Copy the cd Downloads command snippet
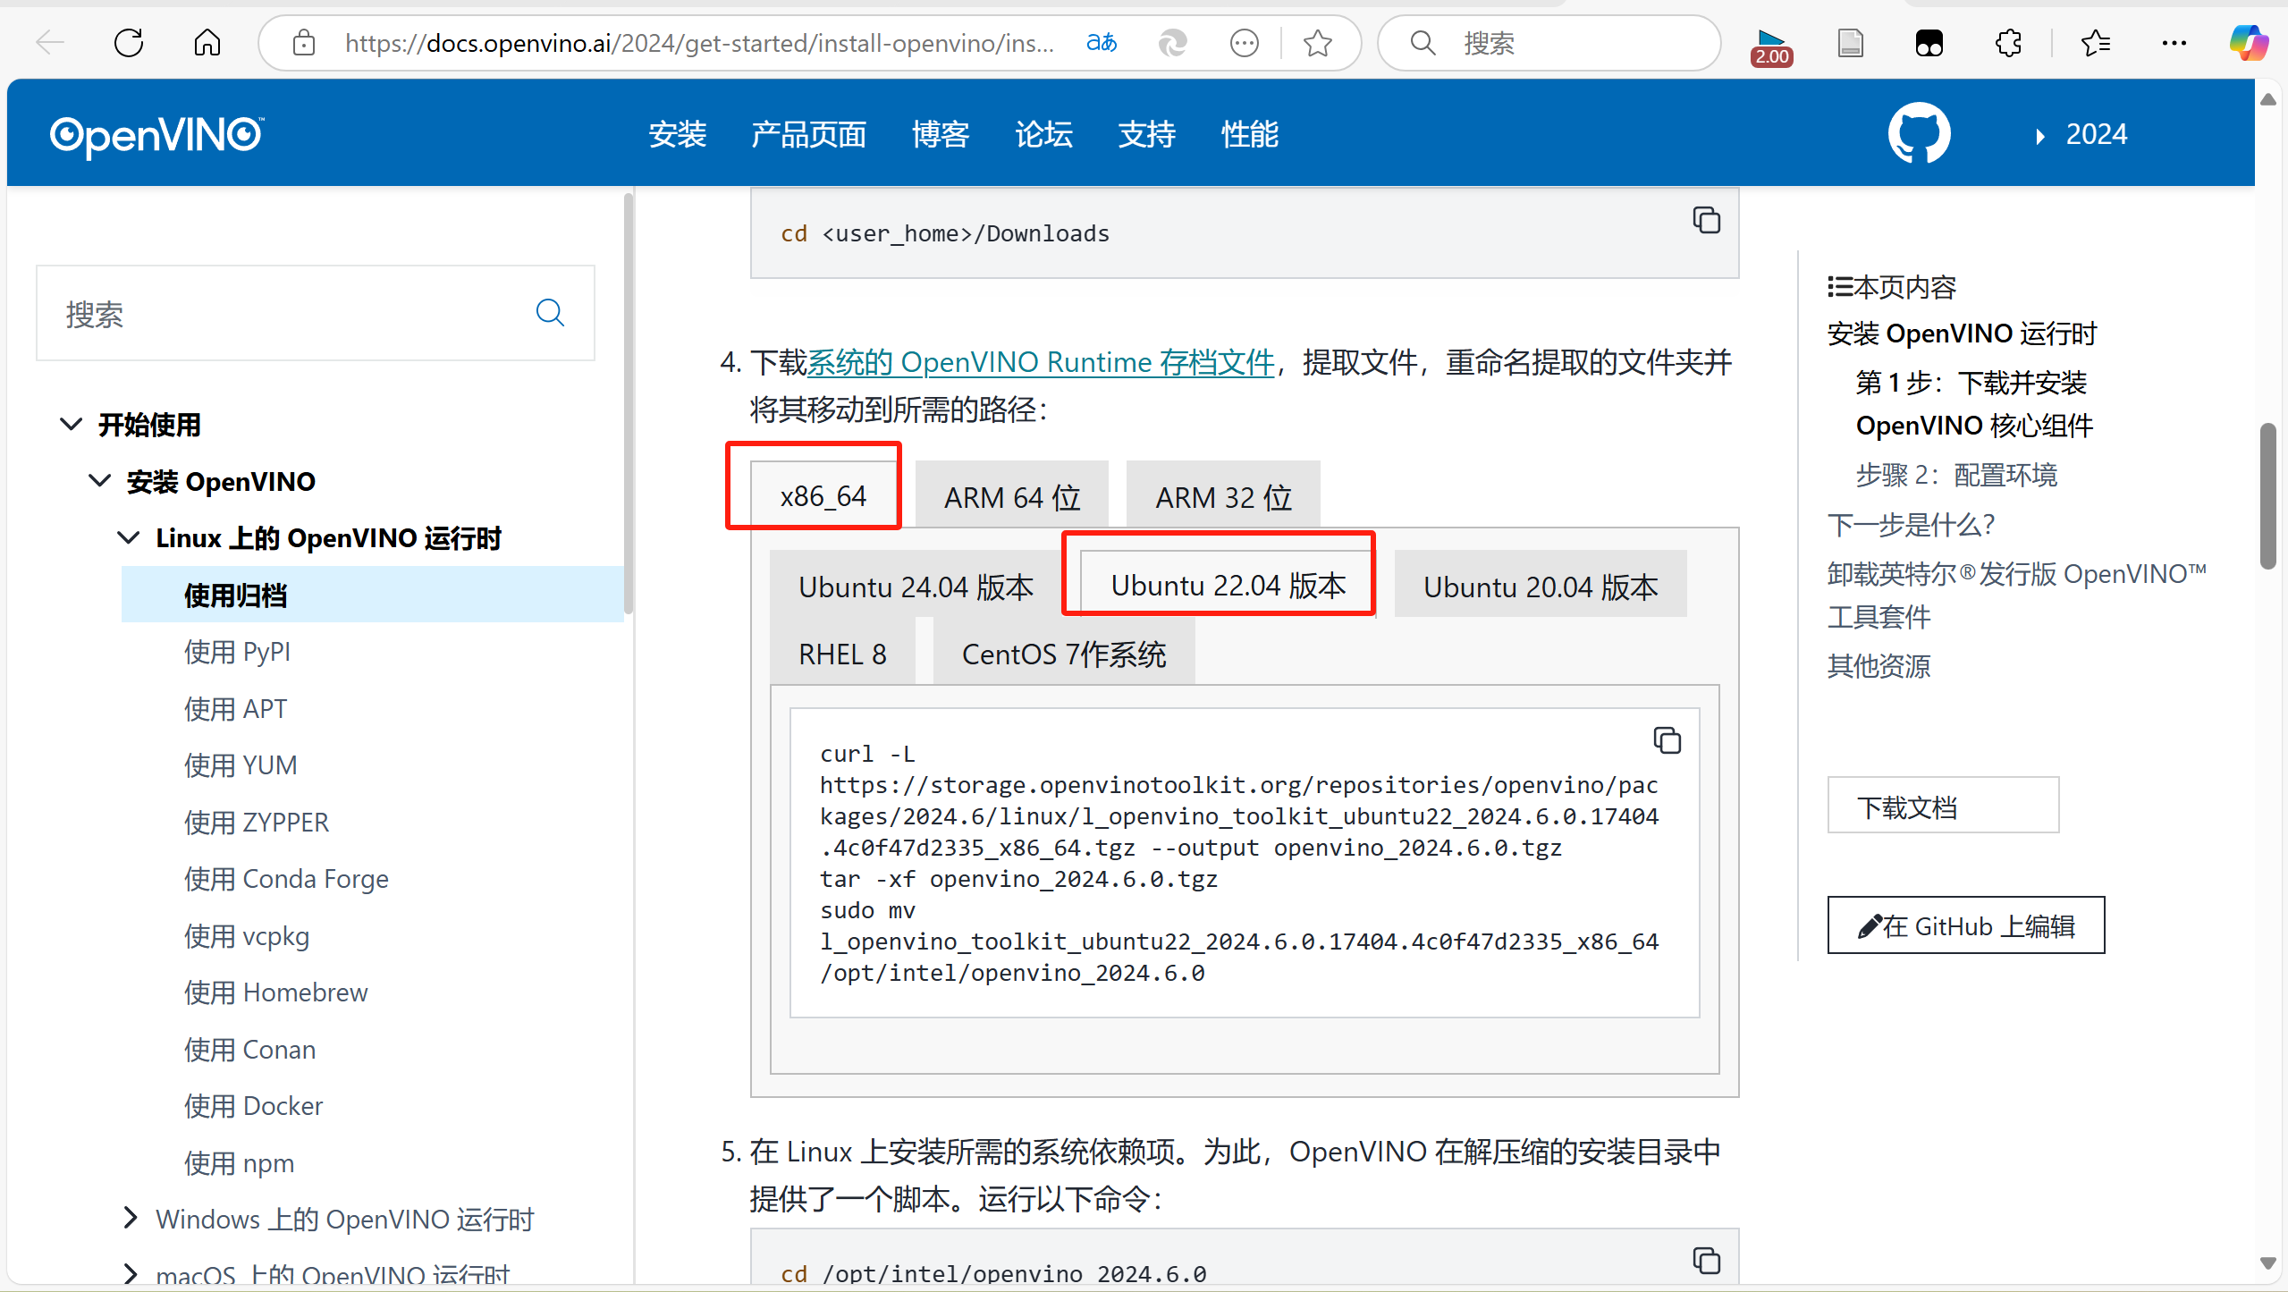Screen dimensions: 2288x1292 pyautogui.click(x=1705, y=220)
